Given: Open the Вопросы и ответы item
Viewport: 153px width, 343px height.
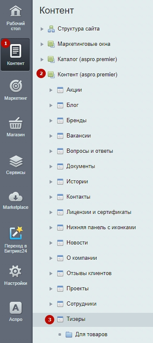Looking at the screenshot, I should pos(90,151).
